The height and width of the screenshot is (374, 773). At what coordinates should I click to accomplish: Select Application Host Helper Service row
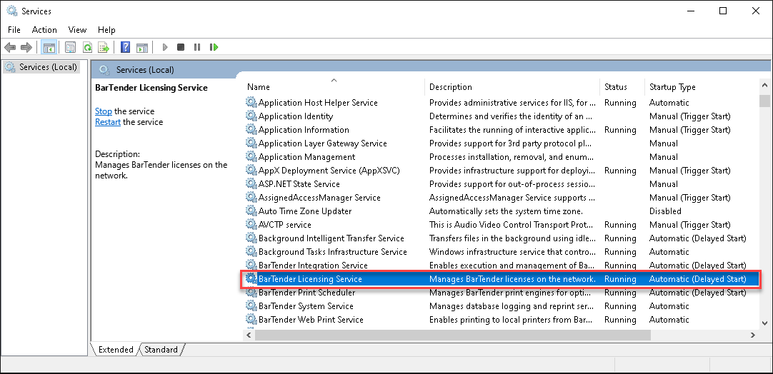[x=502, y=103]
